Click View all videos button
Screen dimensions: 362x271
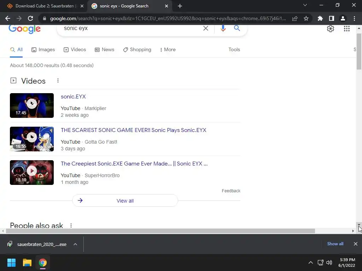click(x=125, y=200)
